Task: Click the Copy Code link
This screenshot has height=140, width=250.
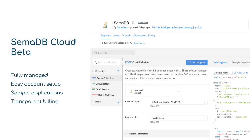Action: click(x=242, y=73)
